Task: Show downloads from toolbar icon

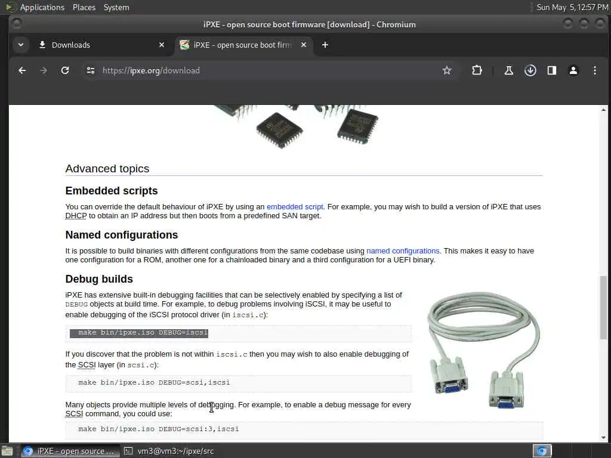Action: [x=530, y=70]
